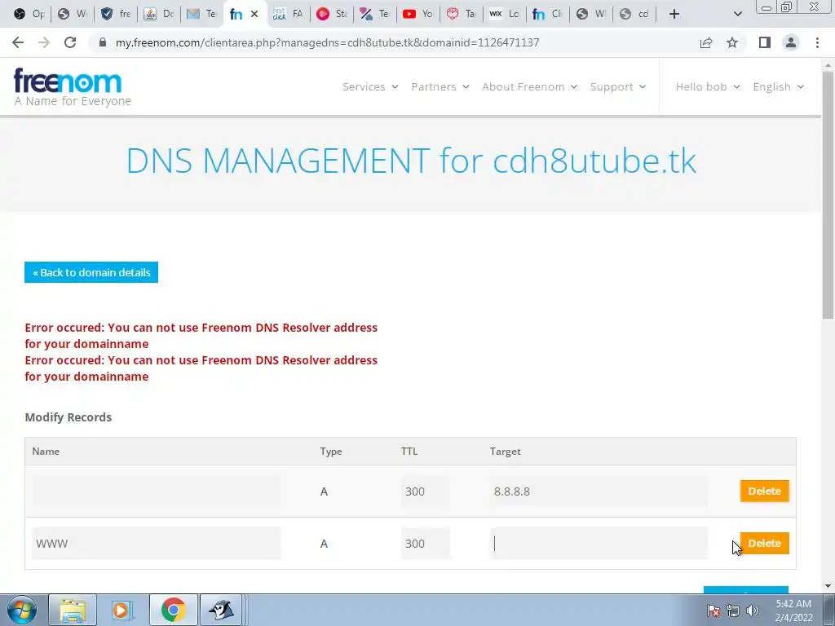Delete the 8.8.8.8 A record
Screen dimensions: 835x626
[764, 492]
